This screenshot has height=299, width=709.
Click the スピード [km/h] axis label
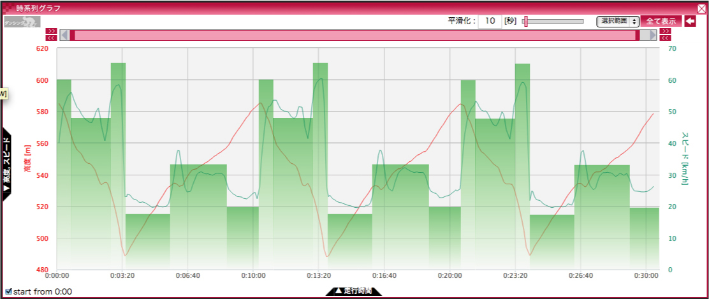[x=685, y=159]
